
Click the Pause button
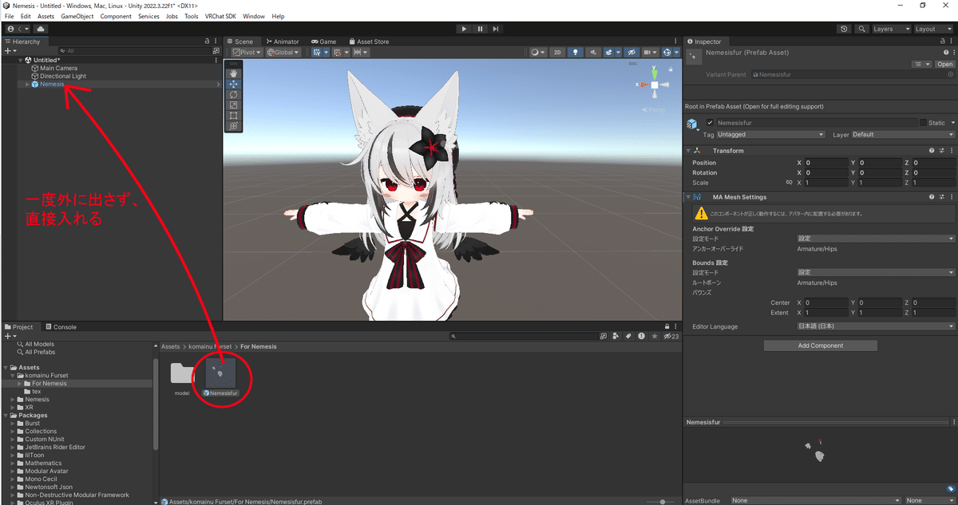(480, 29)
